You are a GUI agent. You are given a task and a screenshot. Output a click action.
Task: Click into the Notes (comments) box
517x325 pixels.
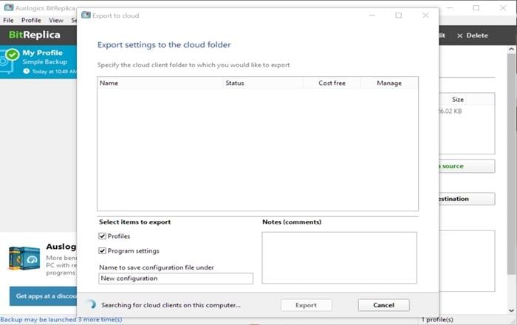point(339,258)
